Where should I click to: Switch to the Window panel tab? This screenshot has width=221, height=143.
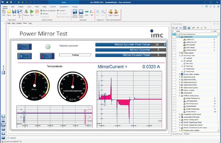click(19, 23)
